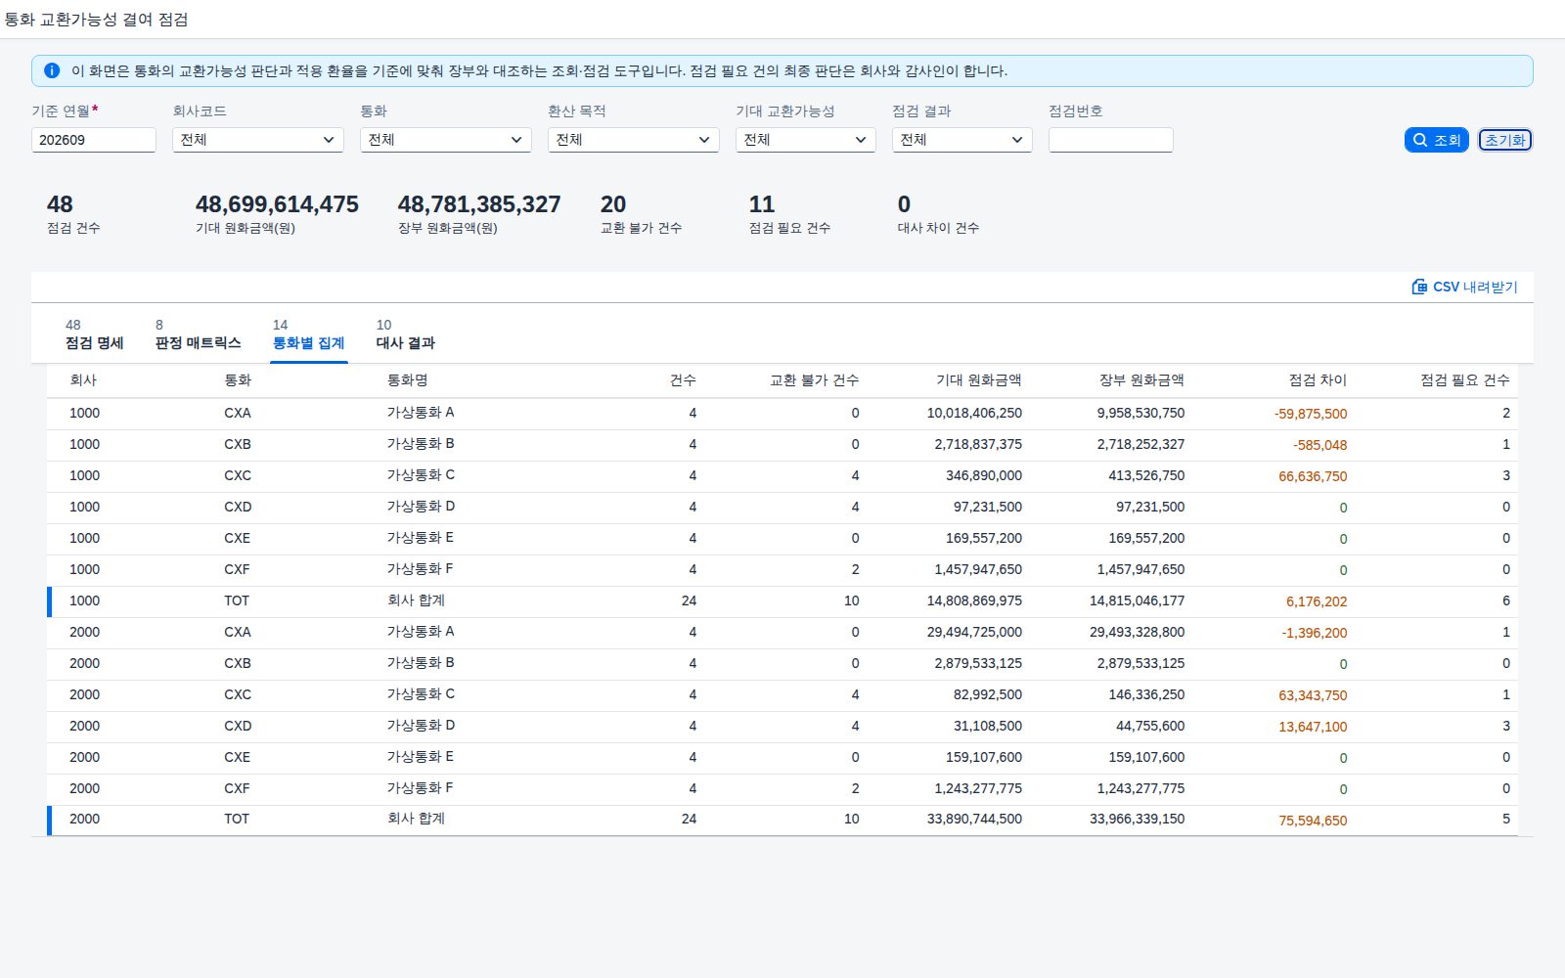Switch to the 판정 매트릭스 tab

point(198,334)
